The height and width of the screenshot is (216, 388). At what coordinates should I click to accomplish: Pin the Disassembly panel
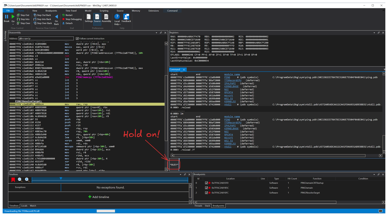tap(161, 33)
